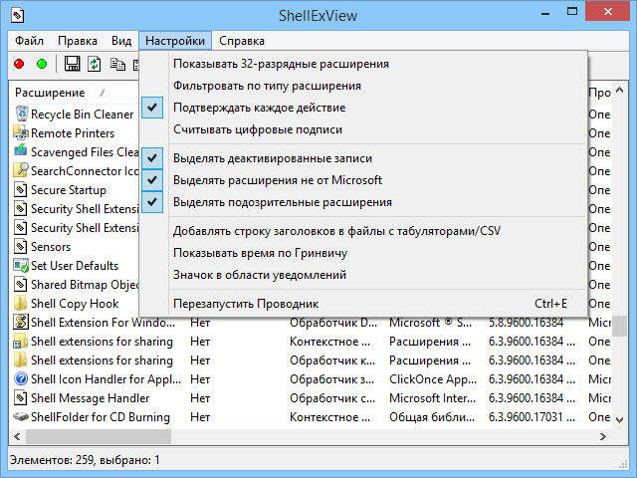Uncheck 'Выделять деактивированные записи' option

[x=363, y=158]
